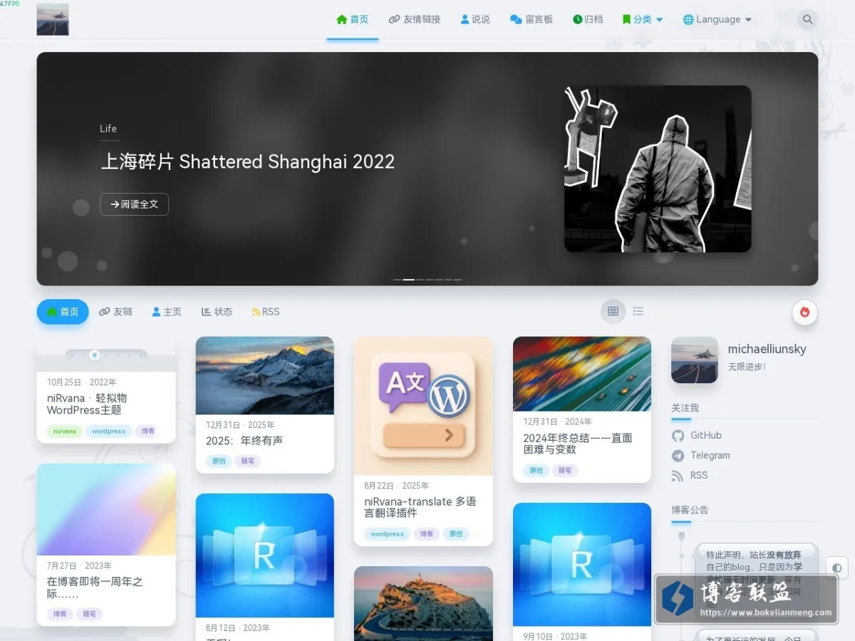Click the 无限进步! tagline text

click(747, 368)
